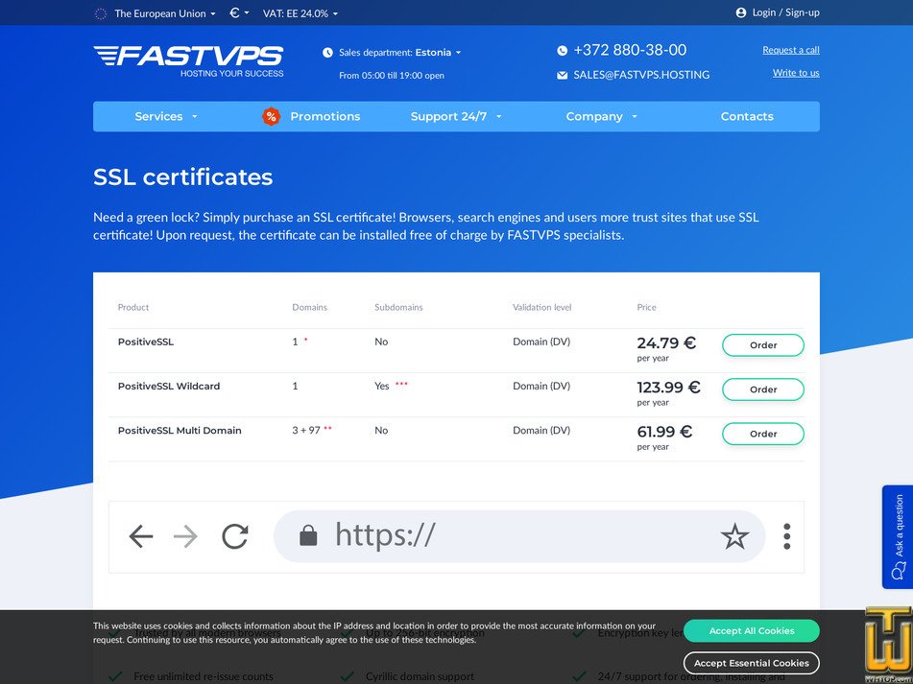The image size is (913, 684).
Task: Click the reload icon in https illustration
Action: point(235,536)
